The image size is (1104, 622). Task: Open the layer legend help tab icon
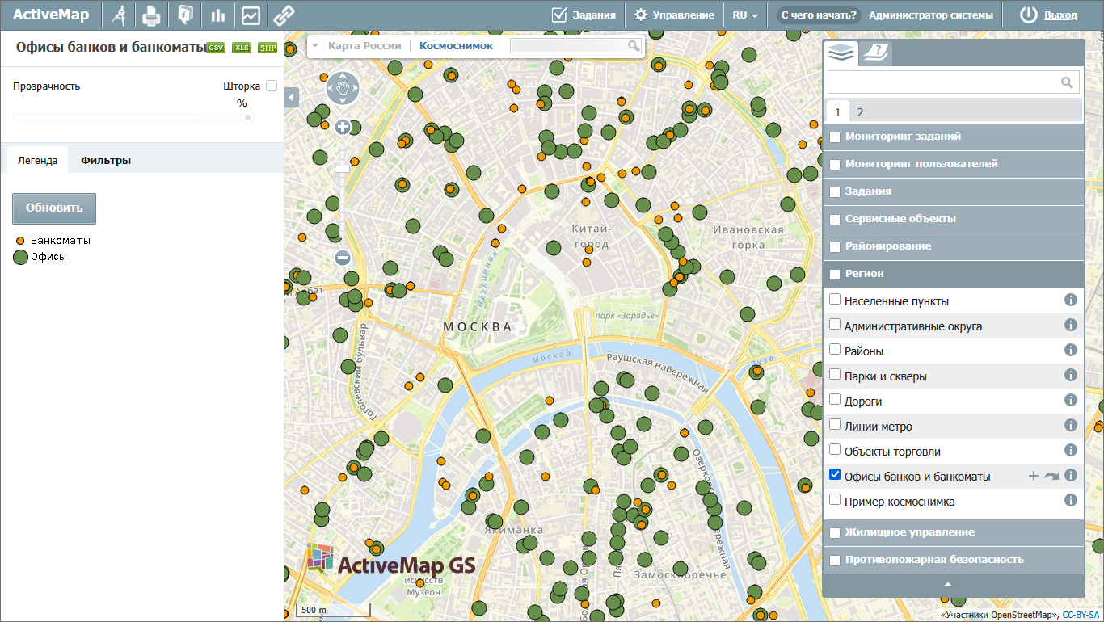point(875,53)
